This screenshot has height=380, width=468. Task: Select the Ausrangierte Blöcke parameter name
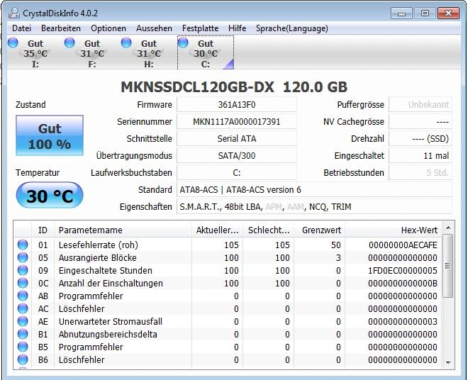point(98,257)
